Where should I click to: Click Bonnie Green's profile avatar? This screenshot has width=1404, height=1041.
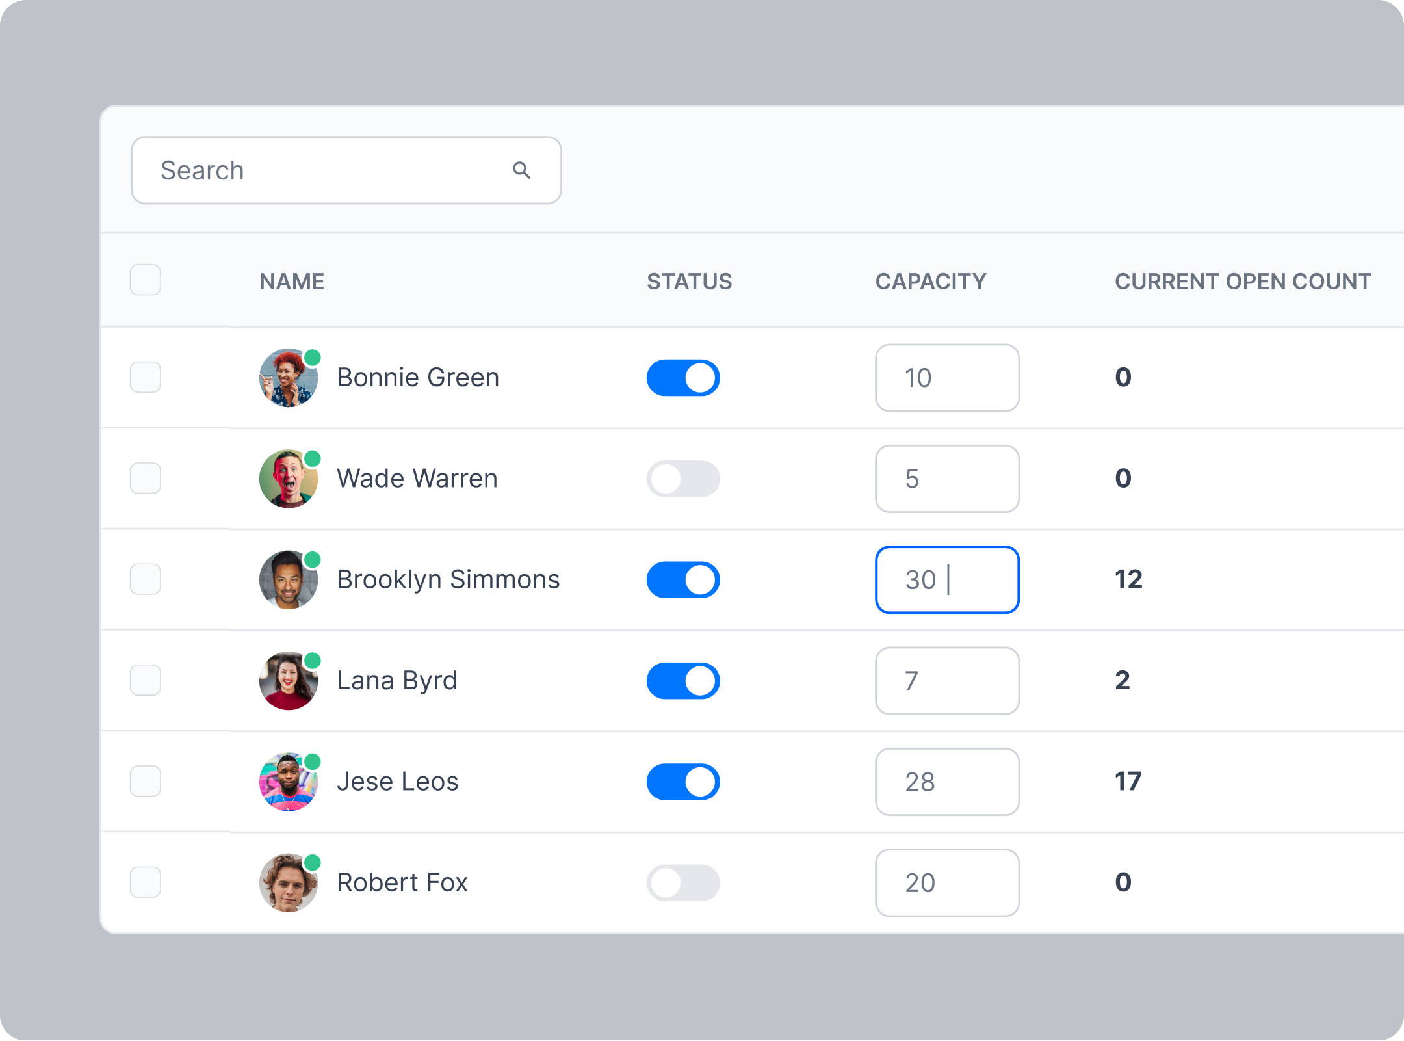pyautogui.click(x=286, y=377)
